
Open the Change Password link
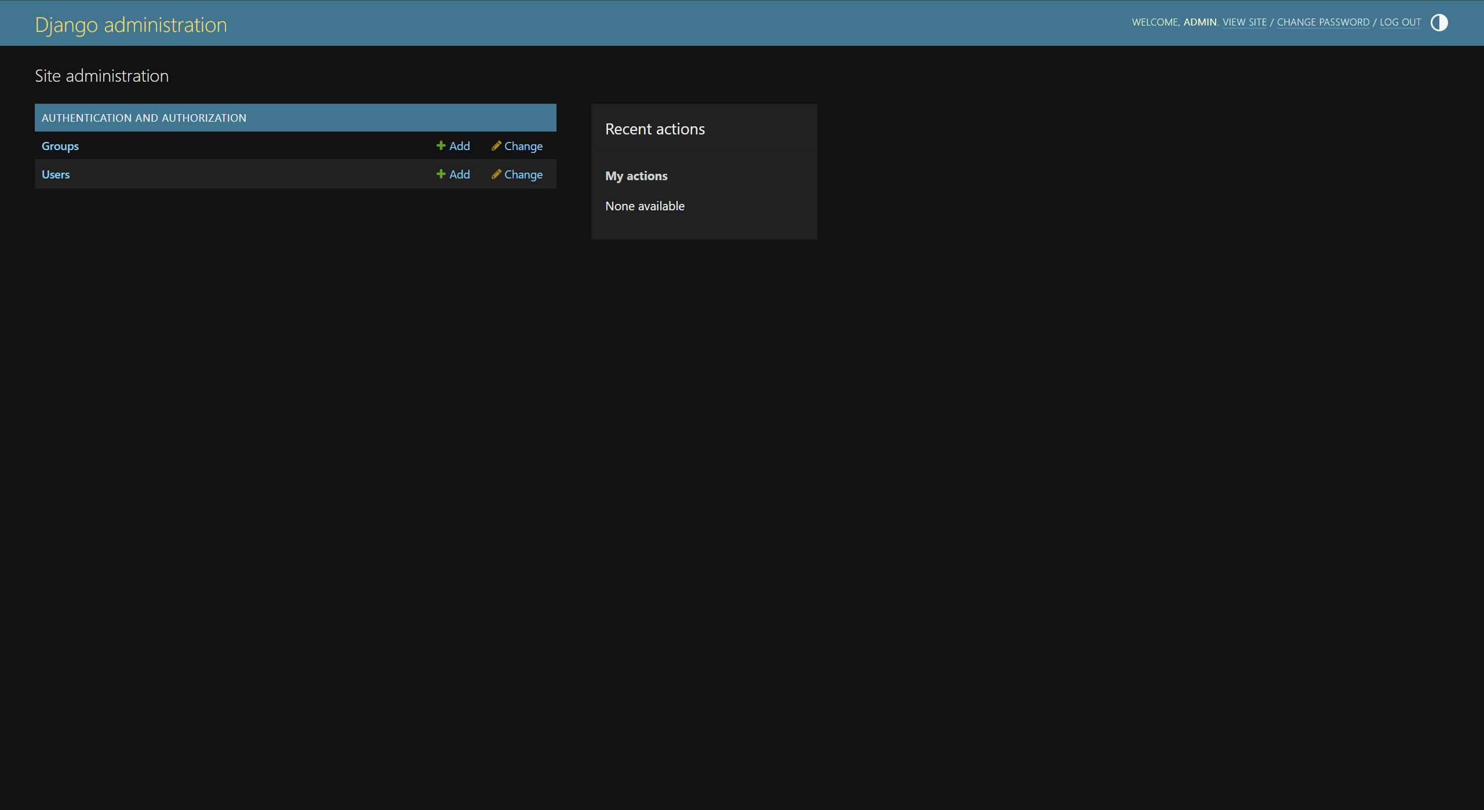pos(1323,22)
